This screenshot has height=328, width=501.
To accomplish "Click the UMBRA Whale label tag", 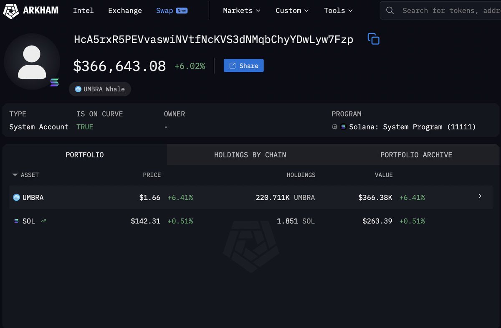I will [x=100, y=89].
